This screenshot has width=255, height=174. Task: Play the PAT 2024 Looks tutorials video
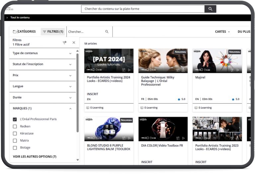pyautogui.click(x=129, y=70)
